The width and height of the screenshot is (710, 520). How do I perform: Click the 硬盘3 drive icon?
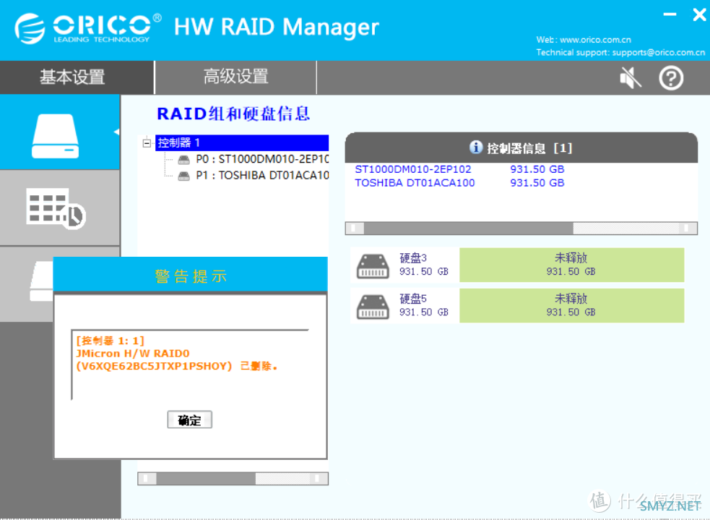pyautogui.click(x=373, y=265)
